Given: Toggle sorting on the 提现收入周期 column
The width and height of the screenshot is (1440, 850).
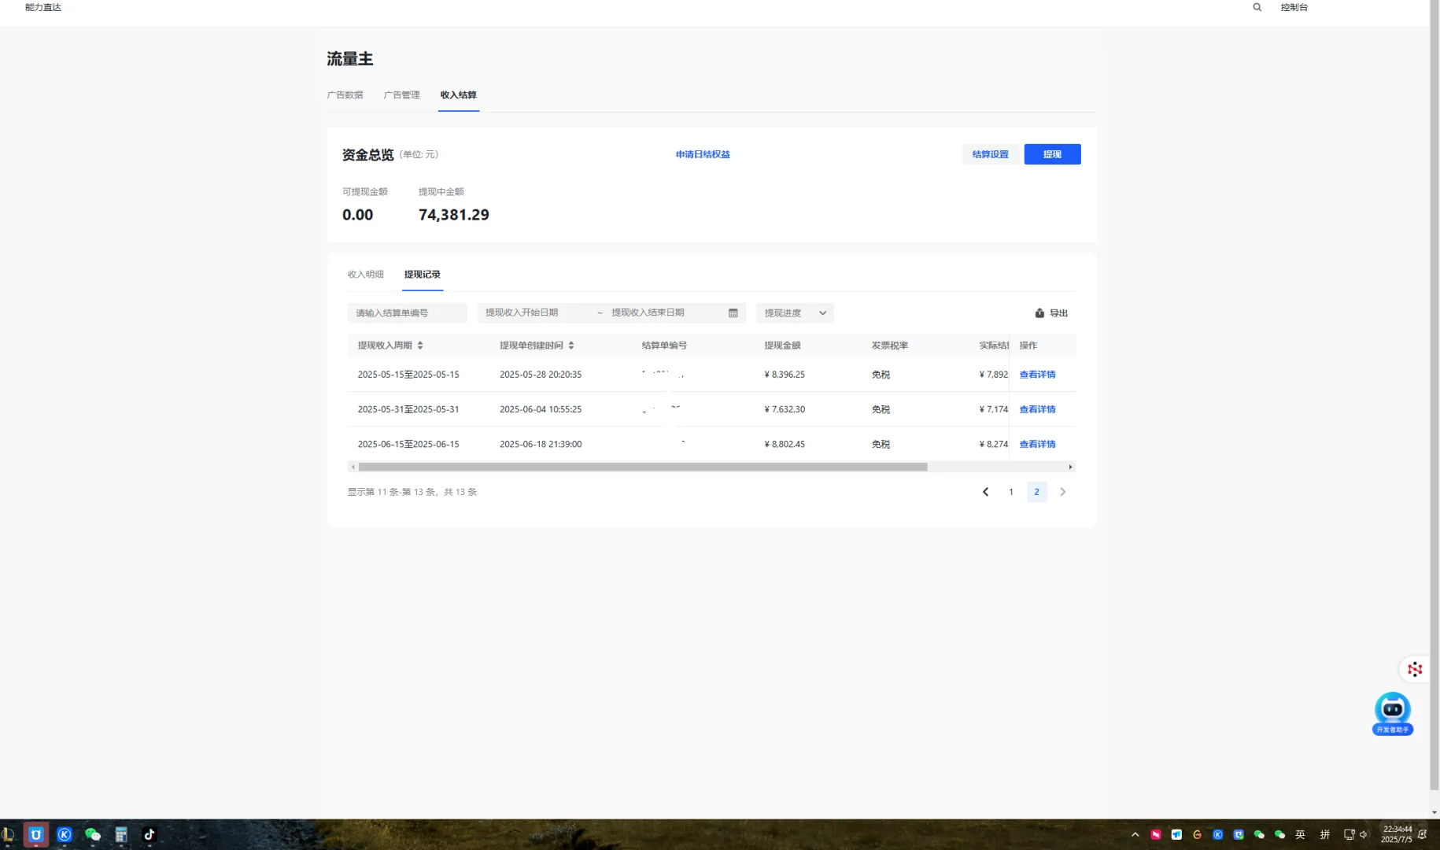Looking at the screenshot, I should pos(421,345).
